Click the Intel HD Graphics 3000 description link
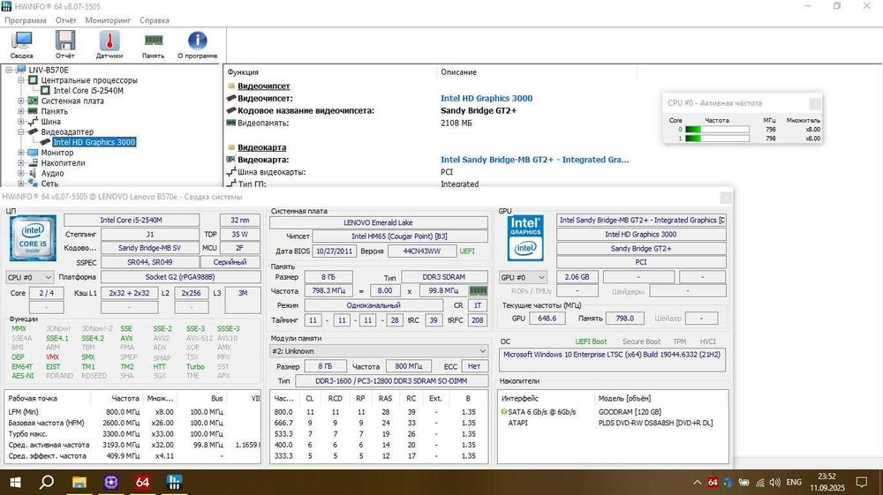Image resolution: width=883 pixels, height=495 pixels. click(486, 98)
